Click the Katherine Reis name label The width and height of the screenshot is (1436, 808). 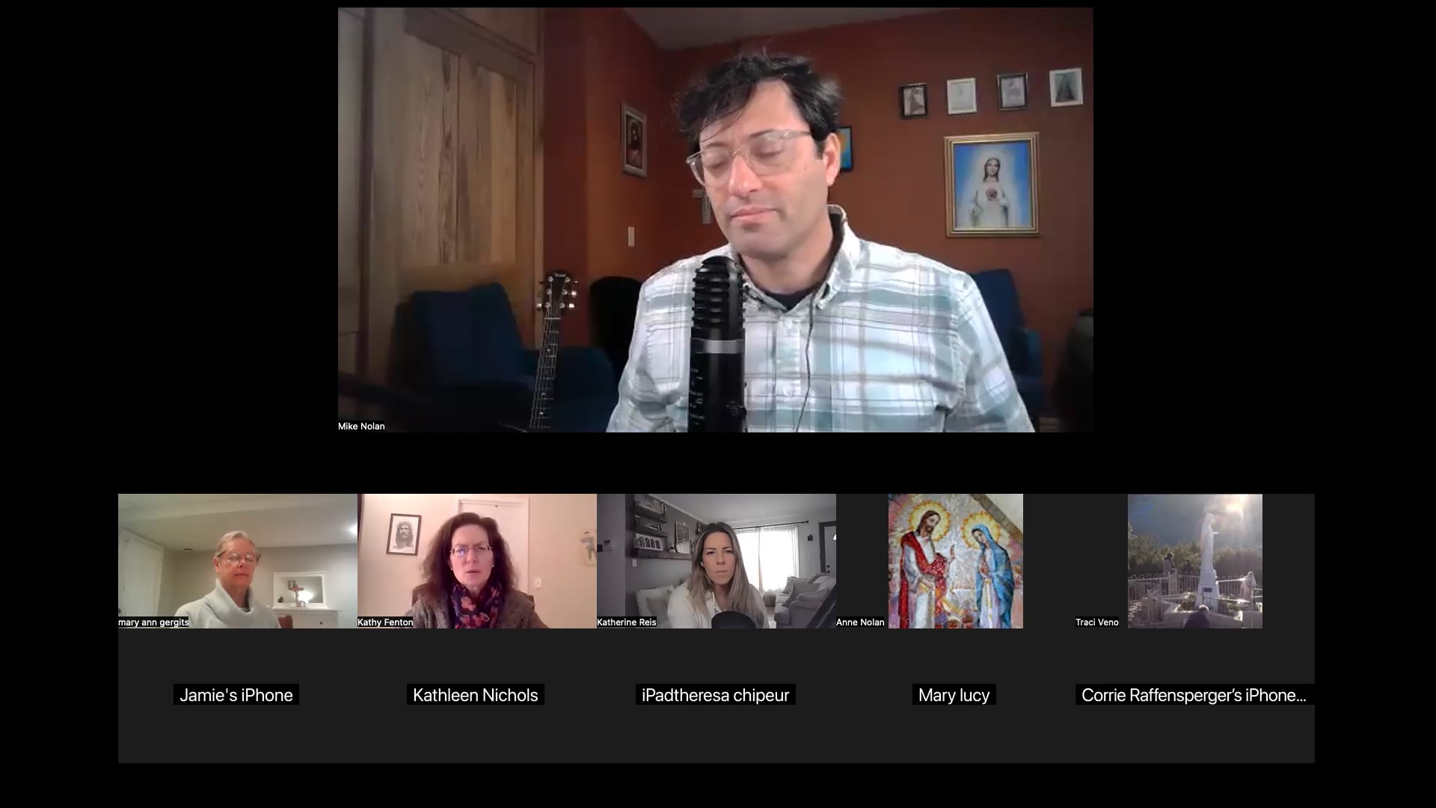click(627, 622)
